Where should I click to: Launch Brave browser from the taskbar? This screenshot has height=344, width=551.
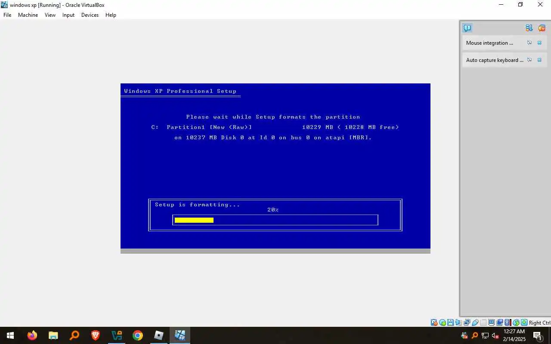[95, 335]
